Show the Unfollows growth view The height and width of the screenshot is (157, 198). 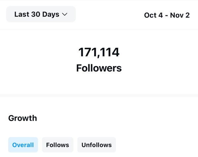point(96,145)
